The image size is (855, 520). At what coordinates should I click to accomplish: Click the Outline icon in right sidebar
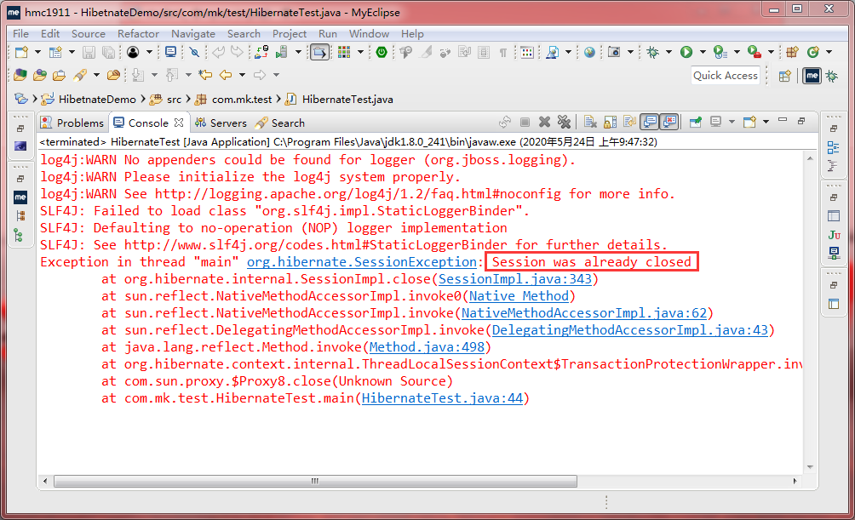833,148
